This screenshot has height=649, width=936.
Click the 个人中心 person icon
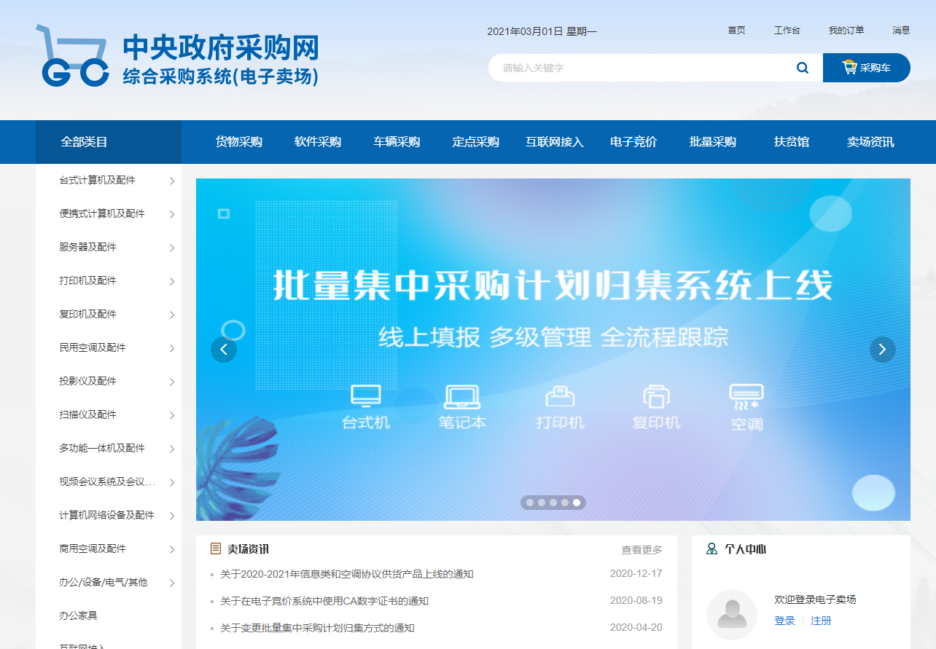711,548
